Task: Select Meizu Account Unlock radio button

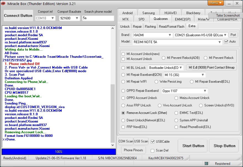Action: click(176, 98)
